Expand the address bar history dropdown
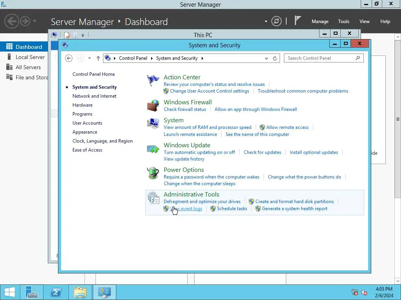The width and height of the screenshot is (401, 300). [266, 59]
